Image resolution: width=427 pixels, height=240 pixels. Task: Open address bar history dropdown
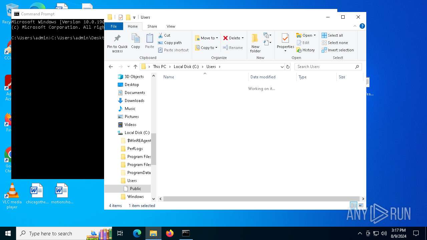(282, 67)
